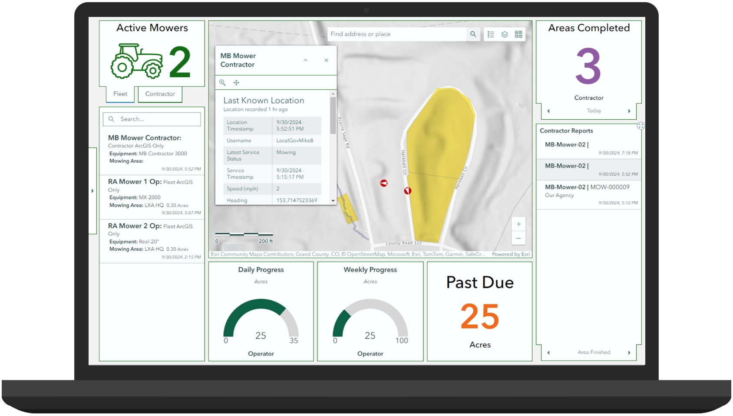Advance Area Finished list with the right arrow
This screenshot has height=416, width=733.
coord(630,352)
